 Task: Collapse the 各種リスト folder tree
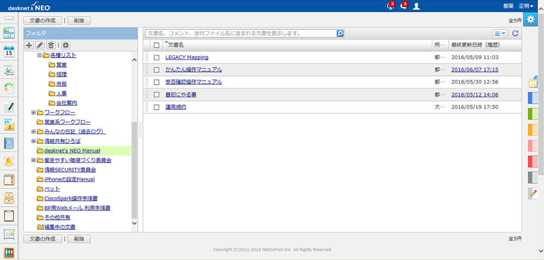(x=39, y=55)
